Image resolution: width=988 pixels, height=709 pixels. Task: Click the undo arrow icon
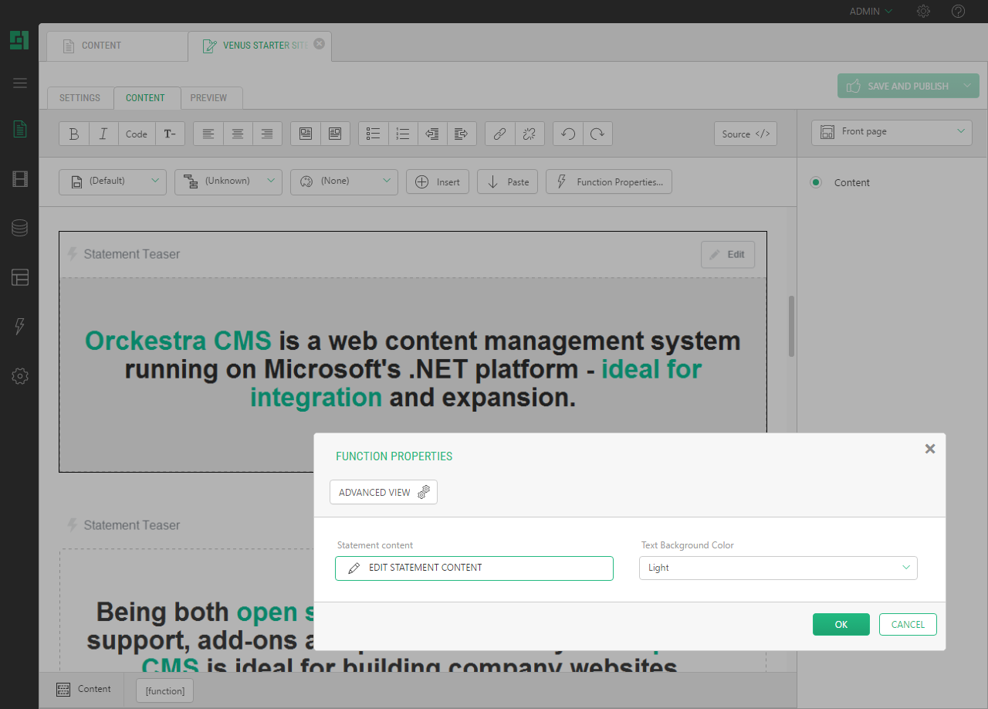[x=568, y=134]
